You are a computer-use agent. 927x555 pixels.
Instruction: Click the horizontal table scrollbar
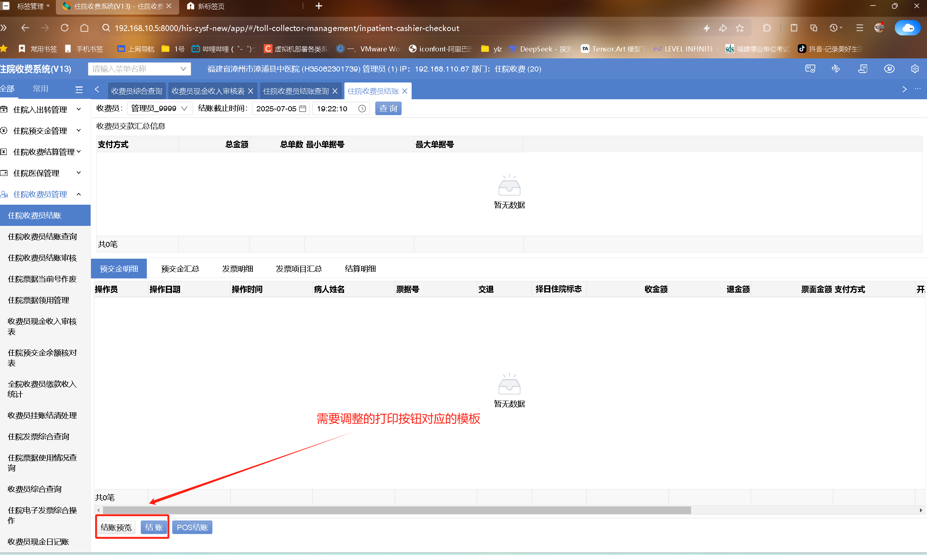(x=397, y=510)
